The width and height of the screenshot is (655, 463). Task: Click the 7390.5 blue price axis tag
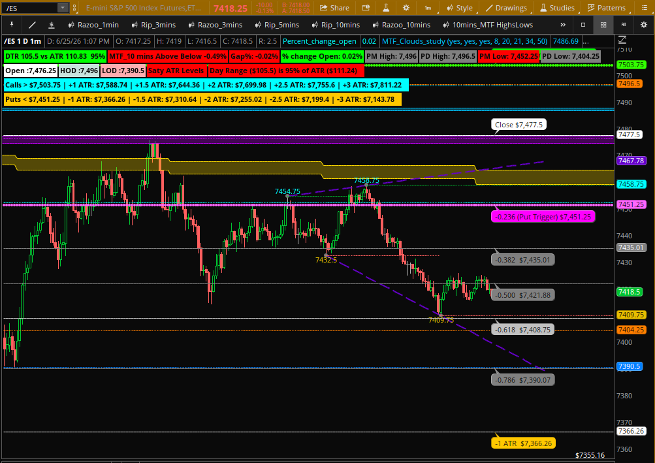point(630,366)
